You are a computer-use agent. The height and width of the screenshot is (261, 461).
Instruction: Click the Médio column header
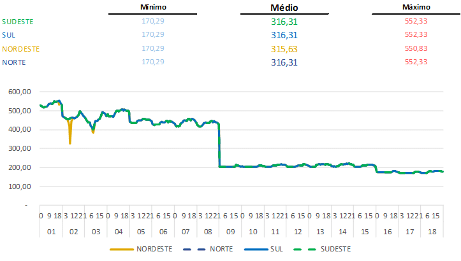284,8
